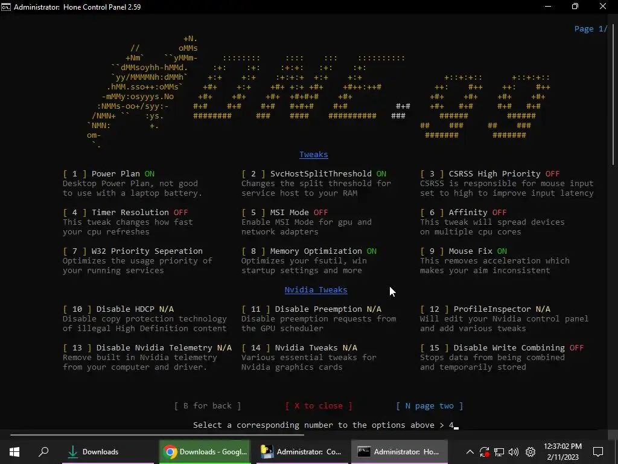Open the notification center icon
Image resolution: width=618 pixels, height=464 pixels.
click(x=598, y=452)
